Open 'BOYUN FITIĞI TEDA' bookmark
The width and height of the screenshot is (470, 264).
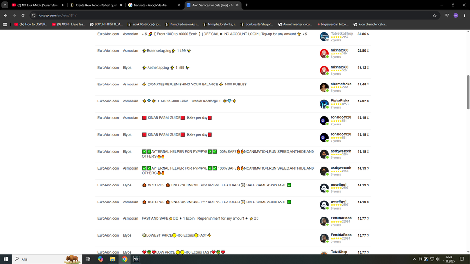click(106, 24)
